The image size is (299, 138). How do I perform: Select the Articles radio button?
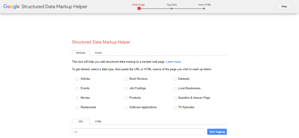click(77, 79)
